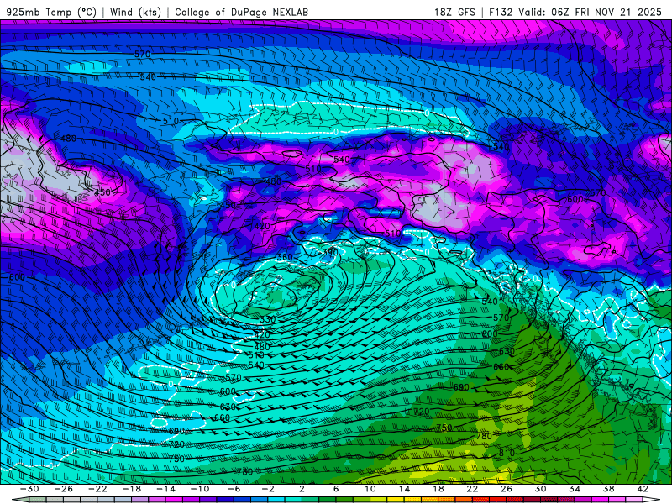
Task: Click the positive 18 colorbar tick label
Action: tap(438, 489)
